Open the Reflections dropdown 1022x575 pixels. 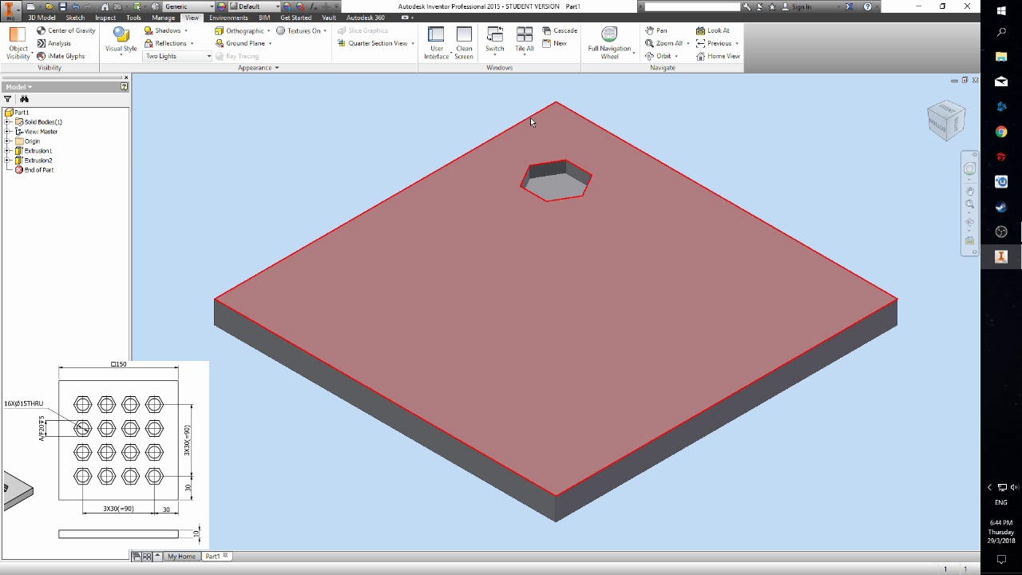pyautogui.click(x=169, y=43)
